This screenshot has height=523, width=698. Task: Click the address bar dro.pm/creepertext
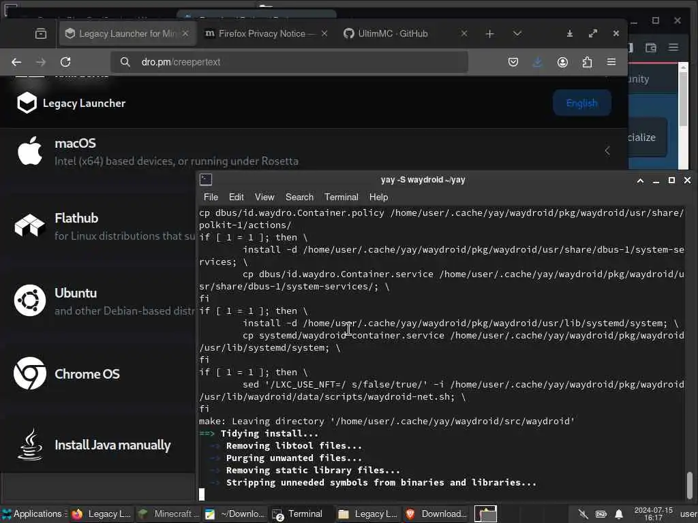289,62
